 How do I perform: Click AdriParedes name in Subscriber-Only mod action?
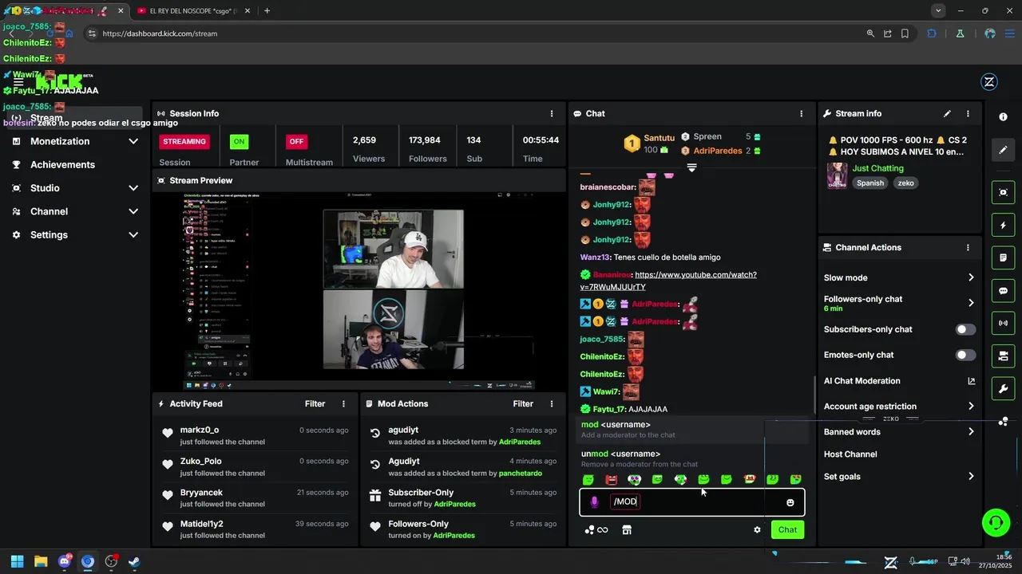tap(454, 505)
